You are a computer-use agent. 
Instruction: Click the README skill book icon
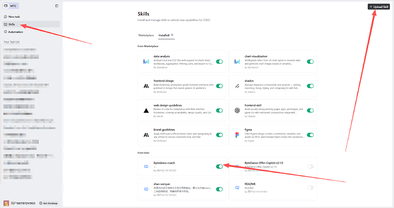[237, 187]
